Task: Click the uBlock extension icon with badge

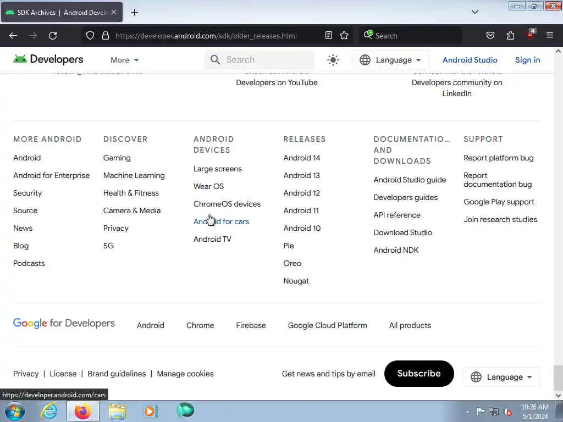Action: (531, 35)
